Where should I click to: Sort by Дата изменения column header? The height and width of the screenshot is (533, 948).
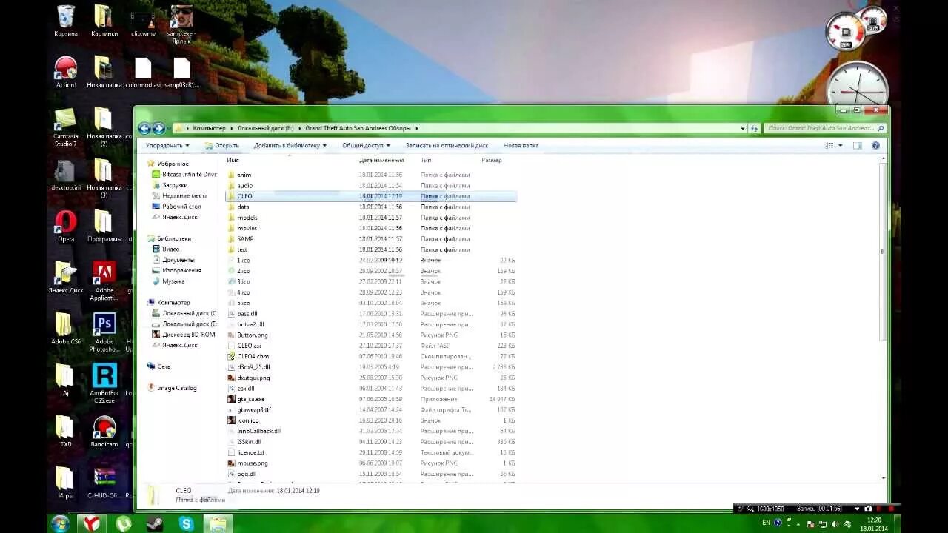(x=382, y=160)
